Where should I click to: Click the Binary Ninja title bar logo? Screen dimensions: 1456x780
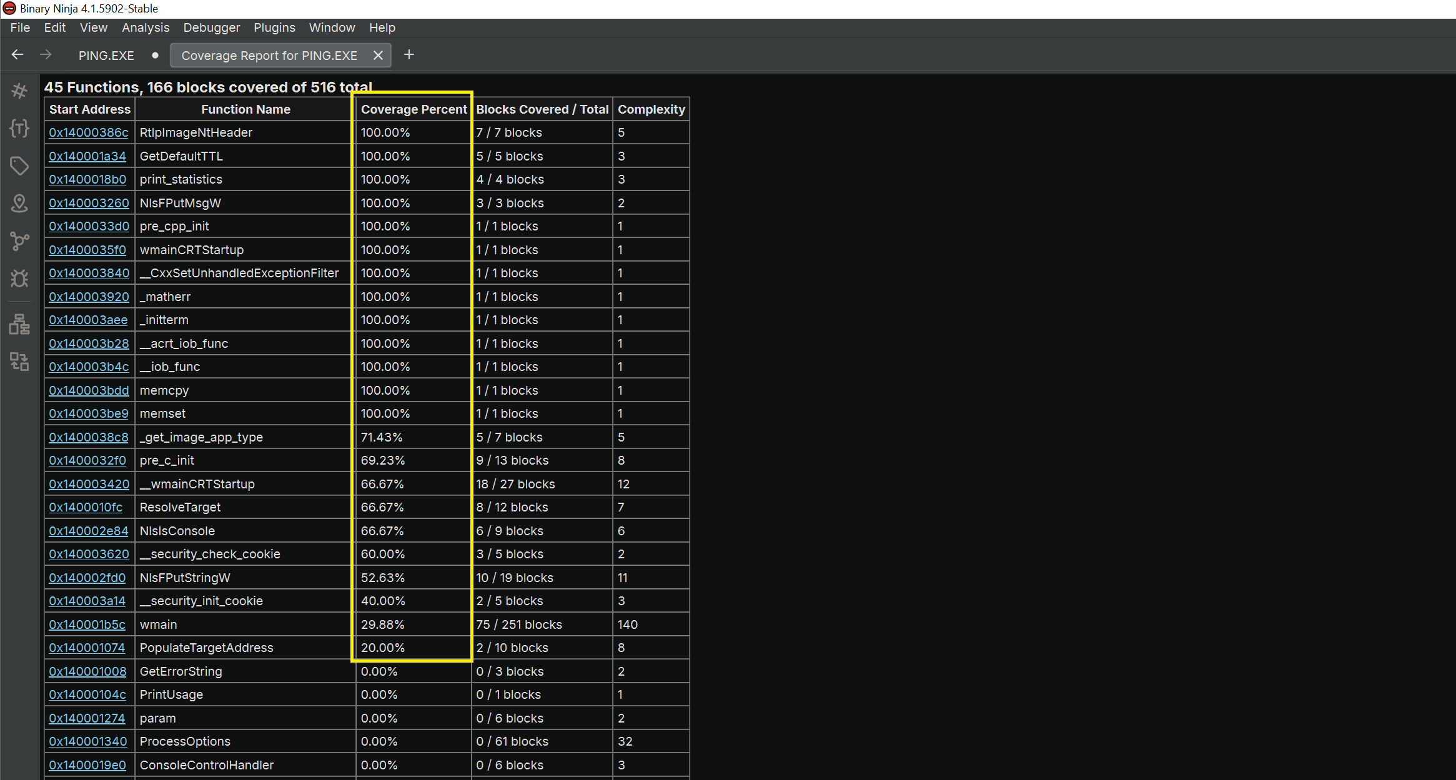tap(9, 9)
